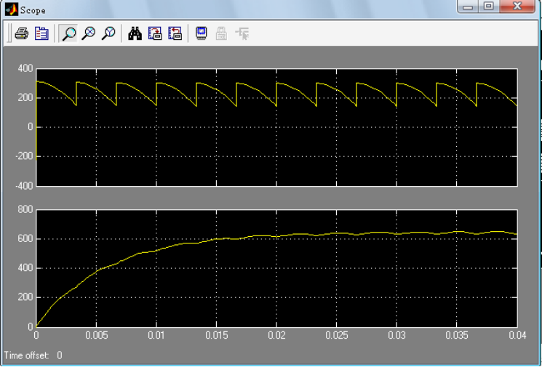The height and width of the screenshot is (367, 542).
Task: Click the 0.04 time axis label
Action: (517, 335)
